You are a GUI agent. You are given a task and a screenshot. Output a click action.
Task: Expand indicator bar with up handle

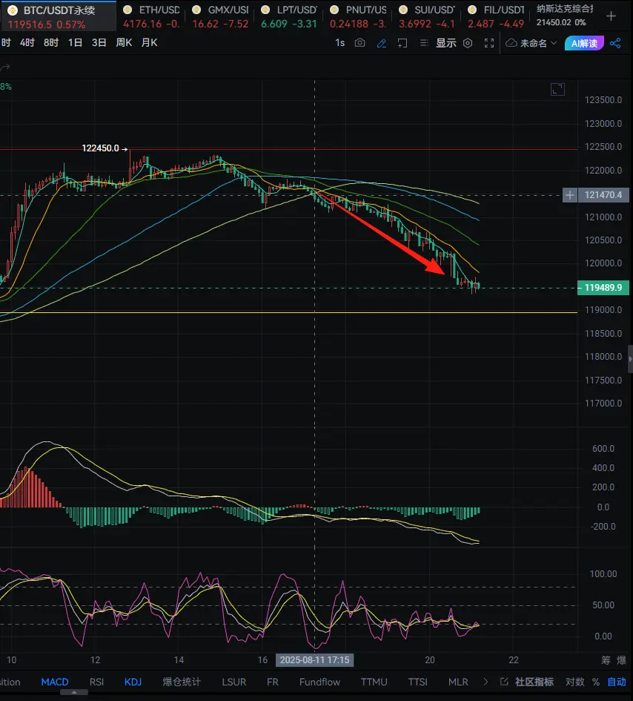pyautogui.click(x=74, y=692)
